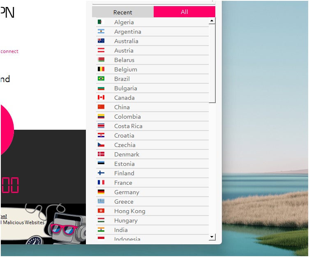Click the Belgium flag icon
This screenshot has height=257, width=309.
tap(101, 69)
